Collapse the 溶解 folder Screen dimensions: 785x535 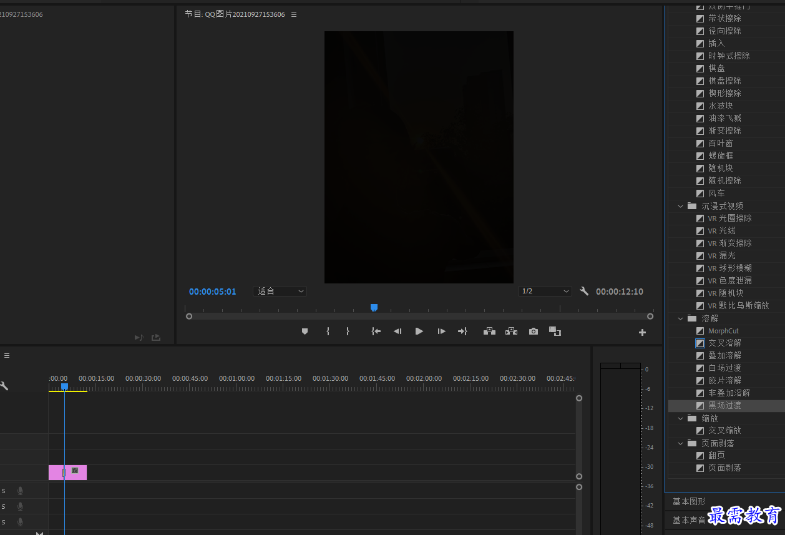680,318
